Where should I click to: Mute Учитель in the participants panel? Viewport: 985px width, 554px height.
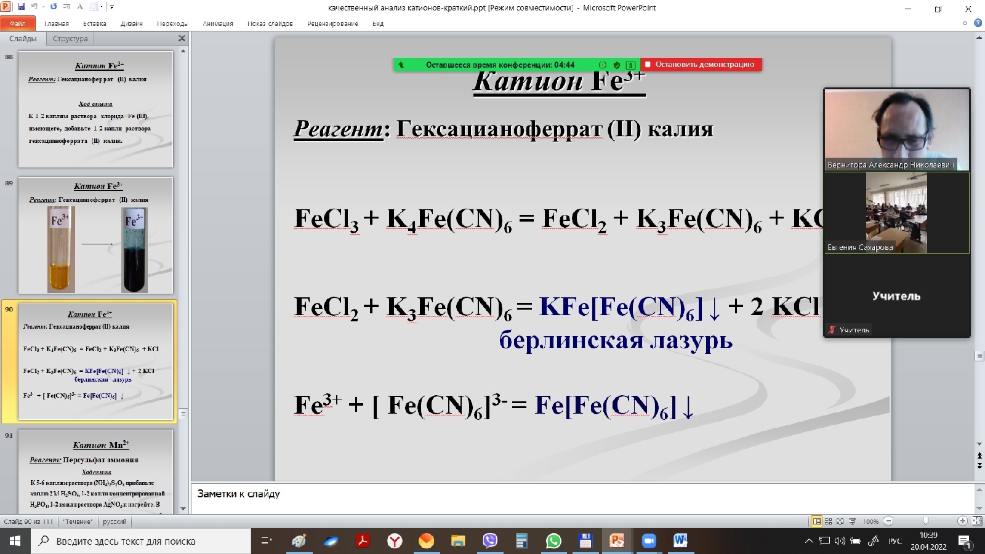[830, 329]
